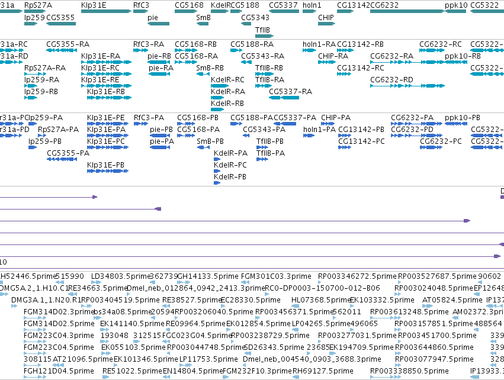
Task: Click the Klp31E gene label in top track
Action: click(x=94, y=5)
